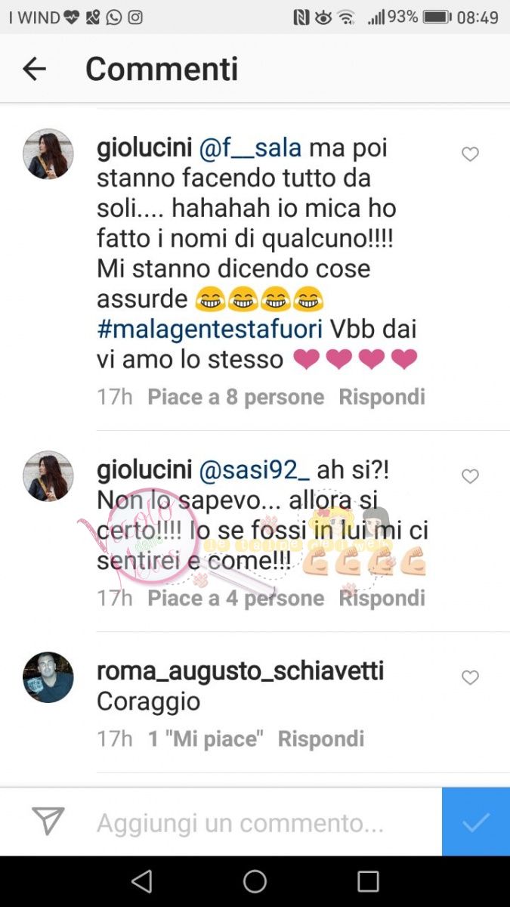This screenshot has height=907, width=510.
Task: Reply to the 8-likes giolucini comment
Action: (382, 397)
